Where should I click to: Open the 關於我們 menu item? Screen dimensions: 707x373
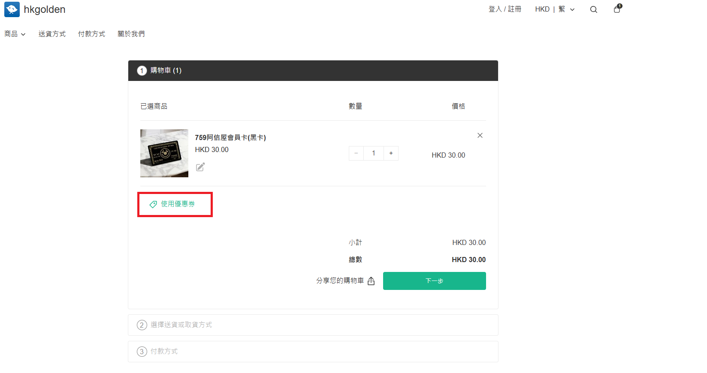[x=131, y=34]
